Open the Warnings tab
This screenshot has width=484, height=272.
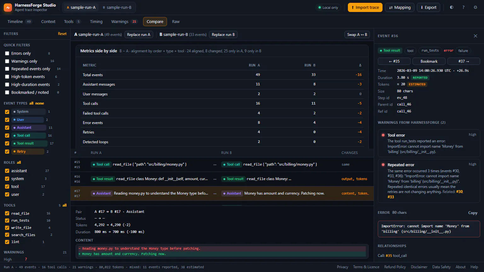124,21
